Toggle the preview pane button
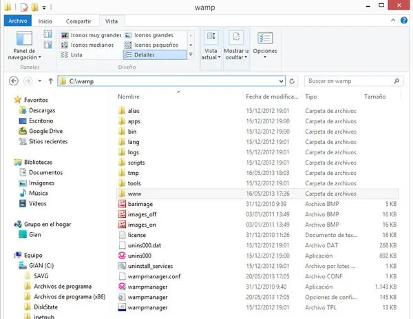Image resolution: width=413 pixels, height=319 pixels. pyautogui.click(x=47, y=34)
